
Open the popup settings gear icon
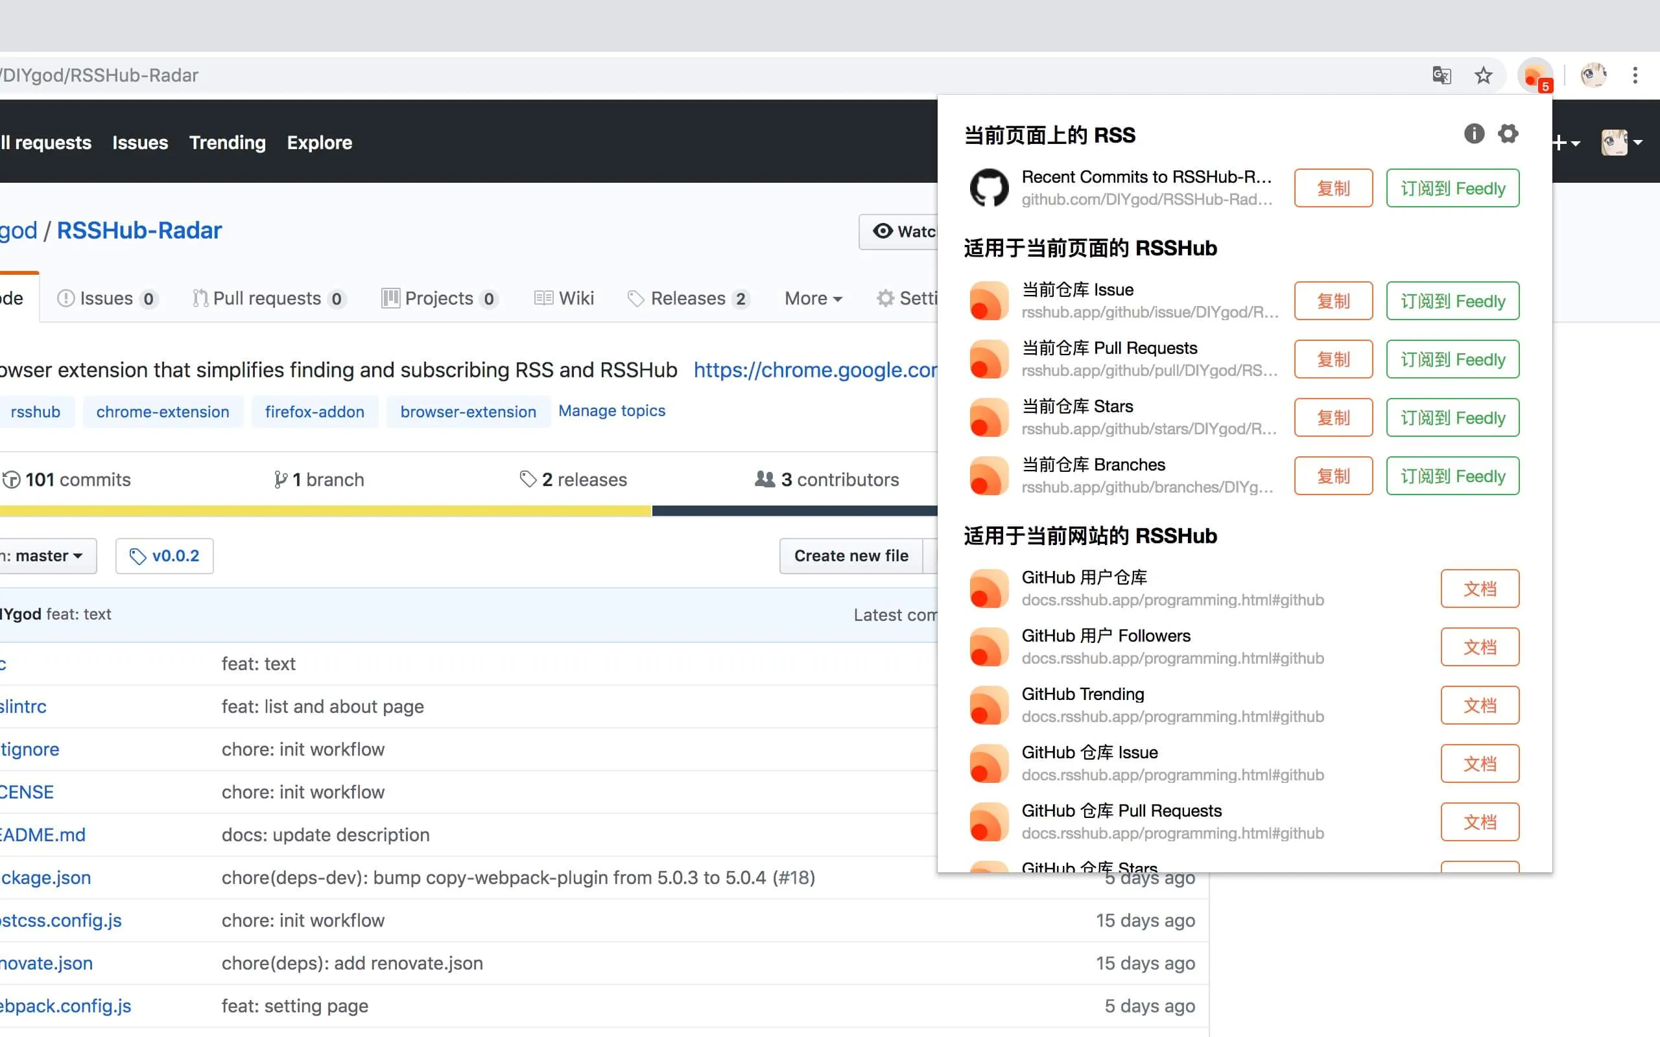(x=1507, y=134)
